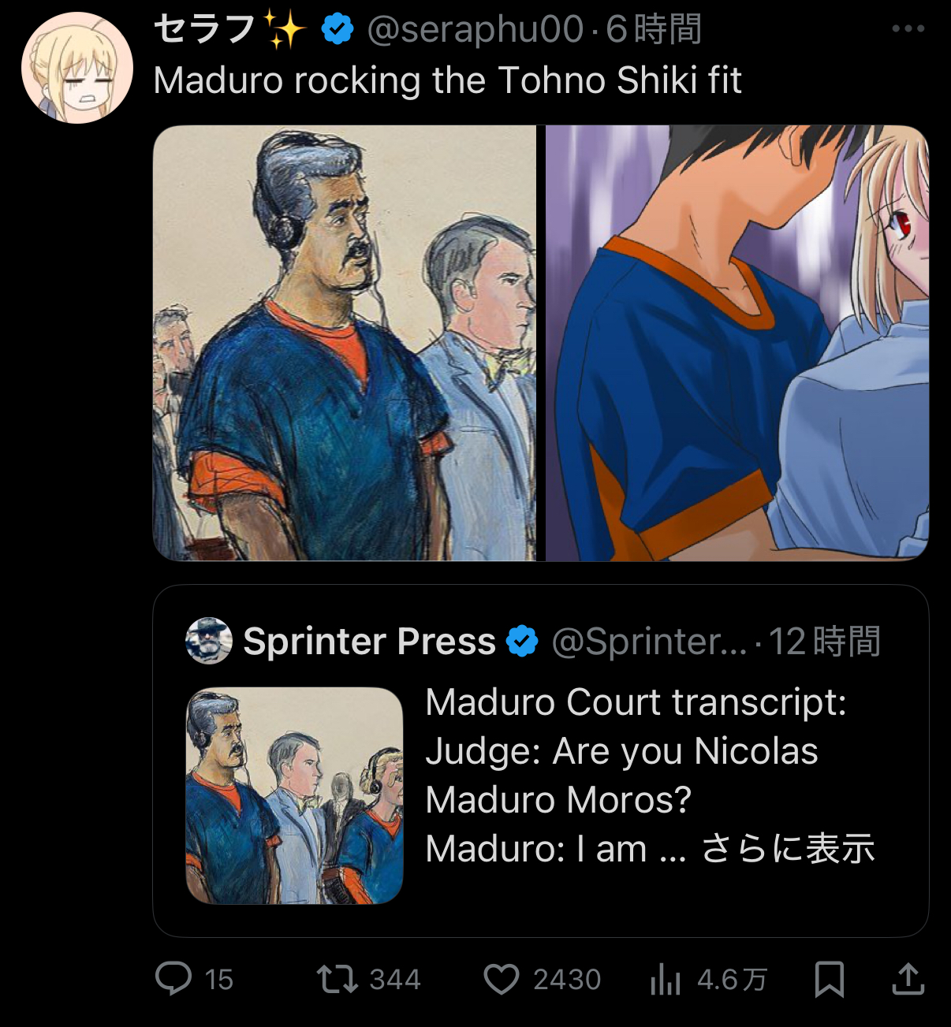Click セラフ verified checkmark badge
This screenshot has width=951, height=1027.
(337, 30)
